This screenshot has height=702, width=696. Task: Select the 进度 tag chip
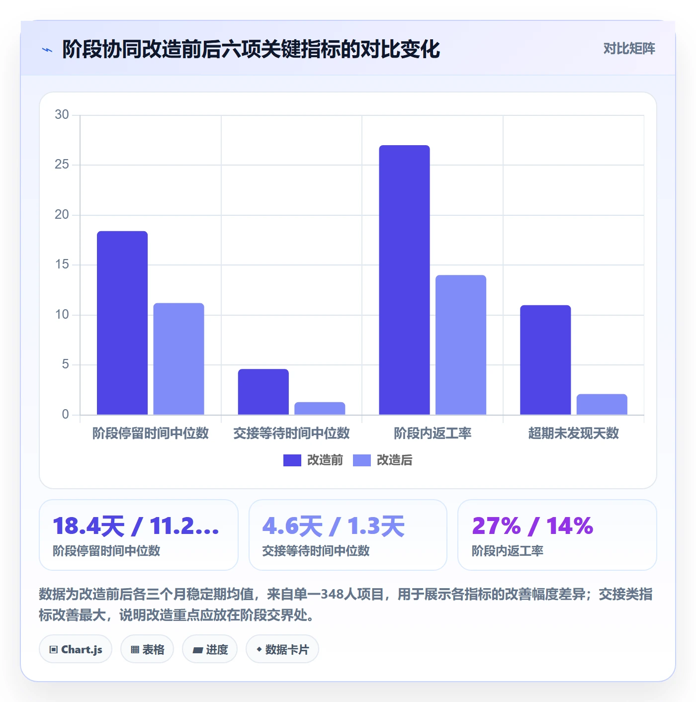tap(210, 649)
